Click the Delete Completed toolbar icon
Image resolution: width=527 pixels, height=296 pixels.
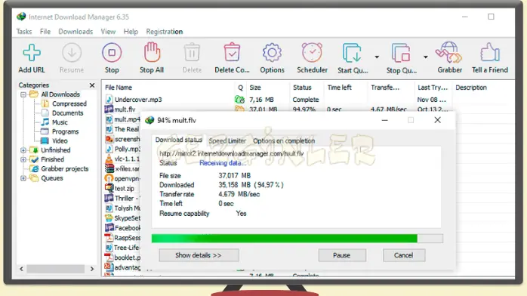click(232, 52)
